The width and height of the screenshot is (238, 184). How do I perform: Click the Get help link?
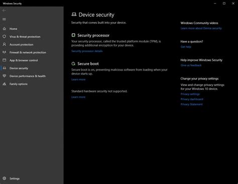[186, 47]
